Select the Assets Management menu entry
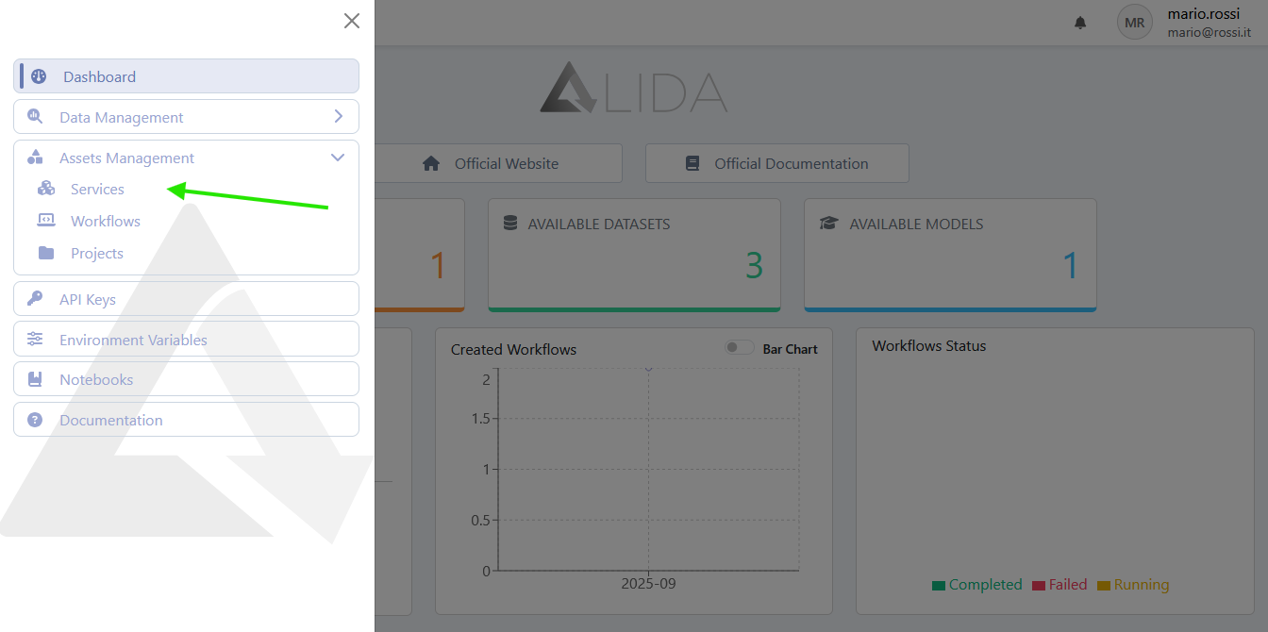The width and height of the screenshot is (1268, 632). 186,158
